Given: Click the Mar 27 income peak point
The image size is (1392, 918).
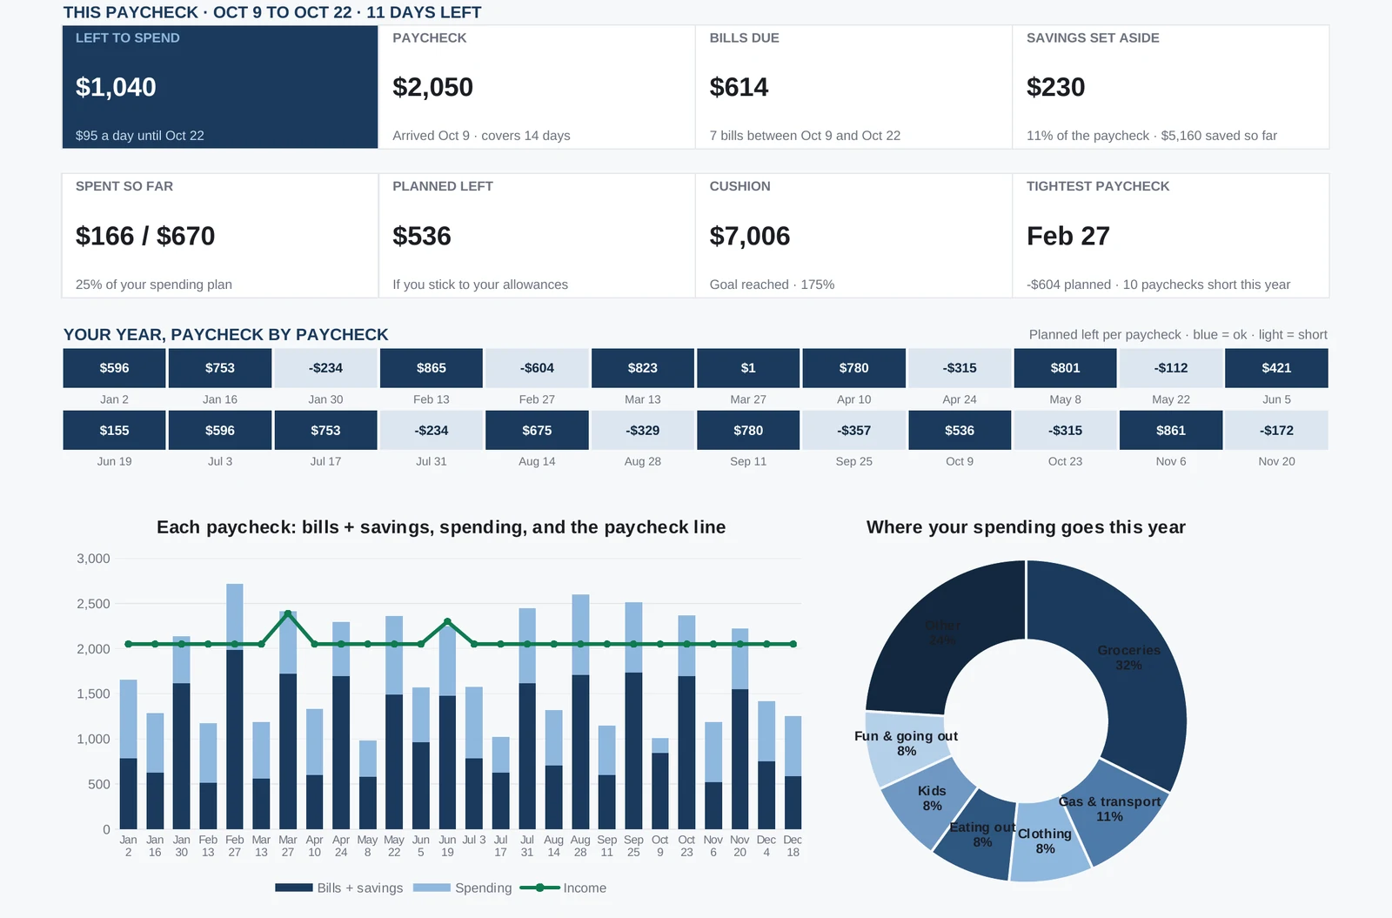Looking at the screenshot, I should point(288,613).
